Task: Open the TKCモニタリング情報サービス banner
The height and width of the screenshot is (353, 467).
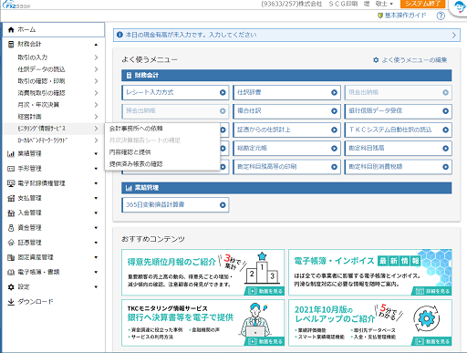Action: [202, 323]
